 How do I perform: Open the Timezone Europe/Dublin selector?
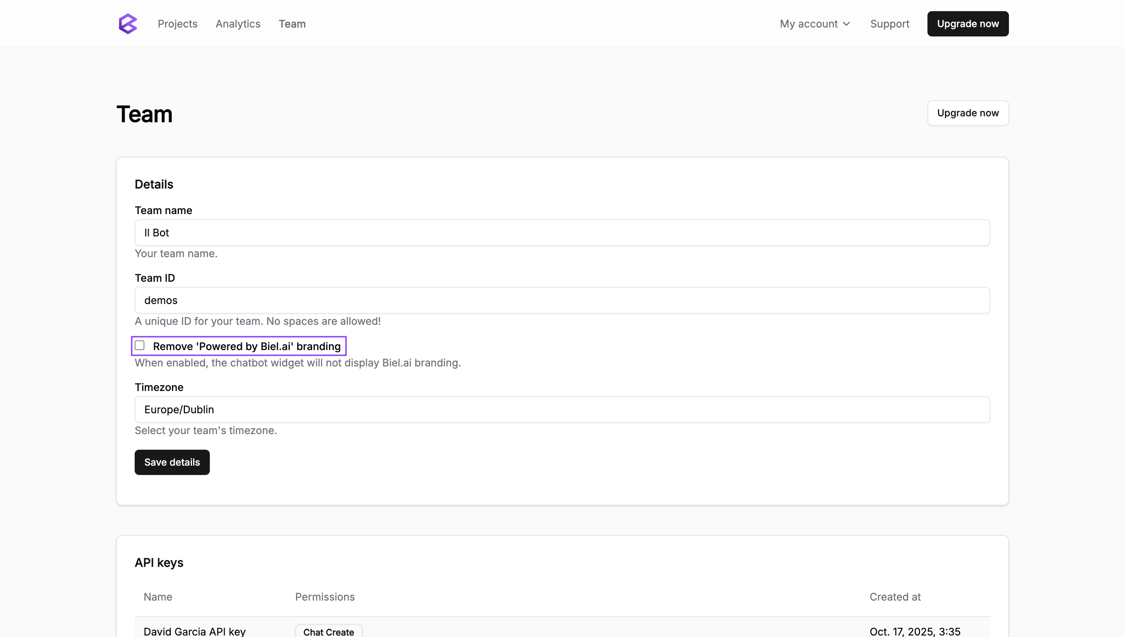coord(562,410)
